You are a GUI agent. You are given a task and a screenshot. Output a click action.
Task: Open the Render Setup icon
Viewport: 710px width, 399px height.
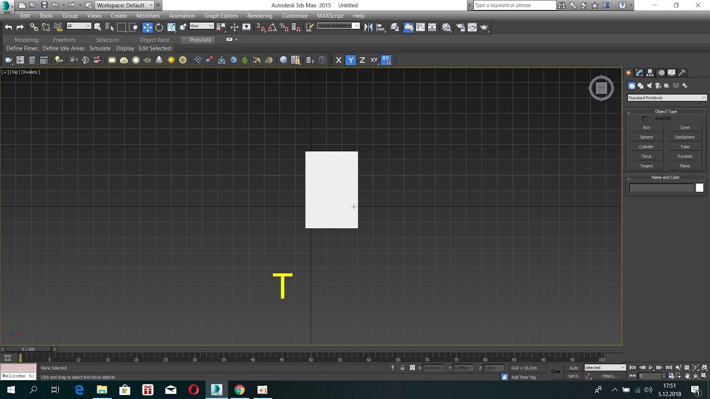(460, 27)
